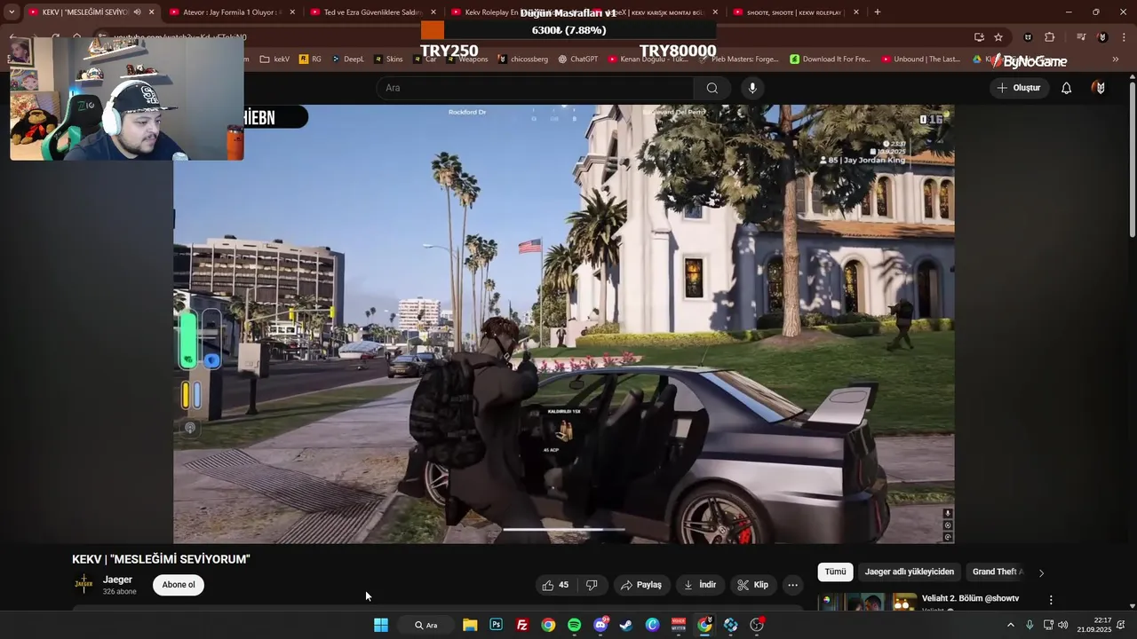Switch to Ted ve Ezra Güvenliklere tab

(373, 12)
